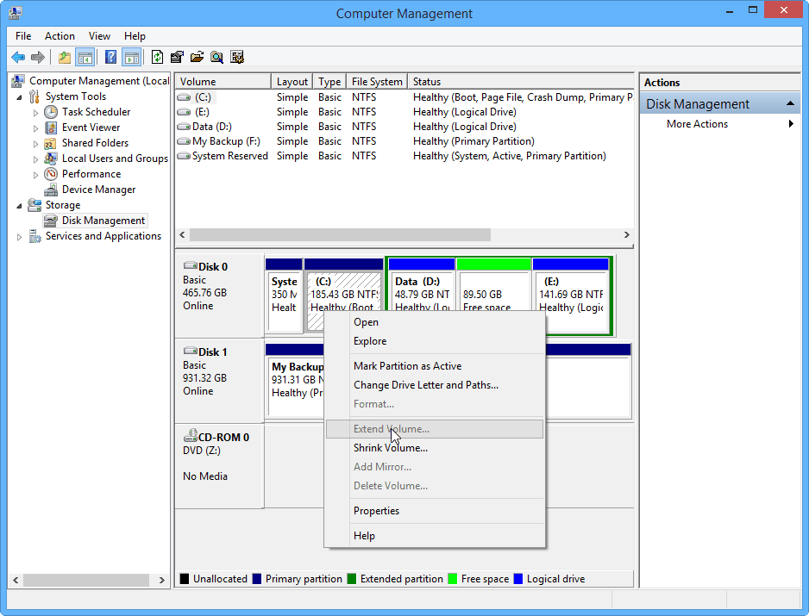Select the My Backup partition on Disk 1

pos(295,380)
